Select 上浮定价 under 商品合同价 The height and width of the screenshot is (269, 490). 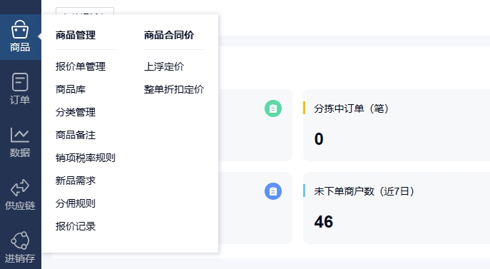point(164,66)
